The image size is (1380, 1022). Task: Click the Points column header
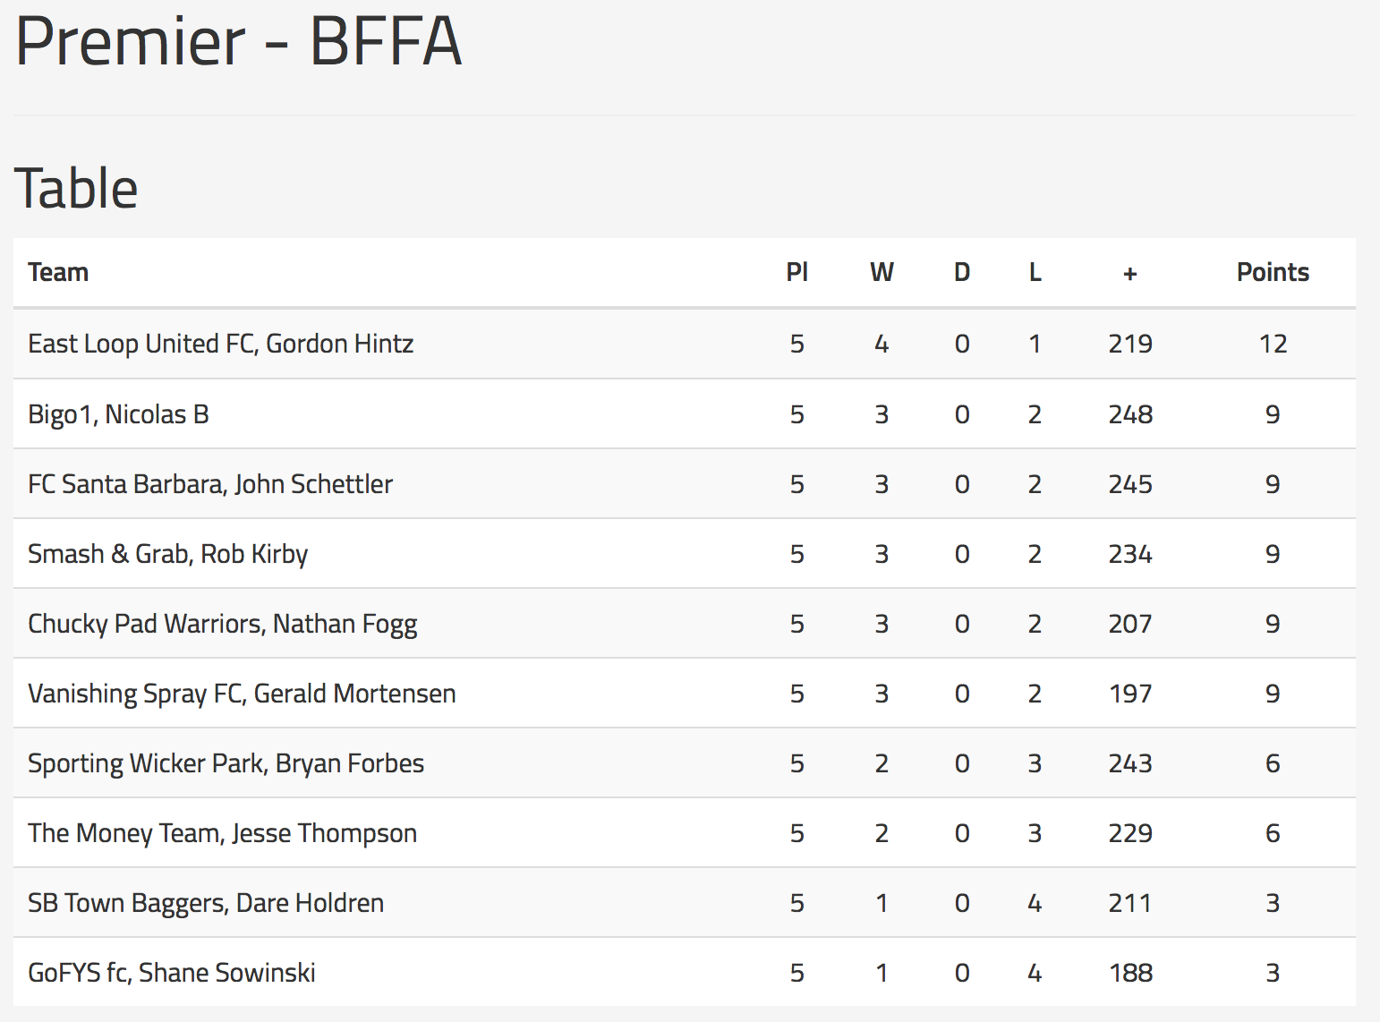(x=1273, y=272)
